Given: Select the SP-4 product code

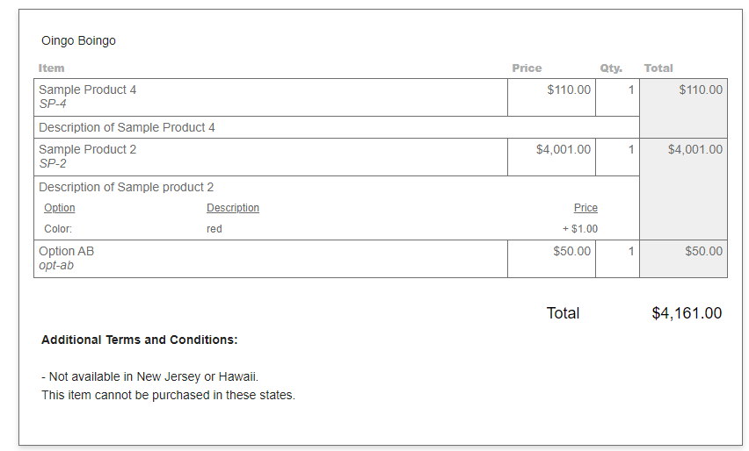Looking at the screenshot, I should [53, 104].
